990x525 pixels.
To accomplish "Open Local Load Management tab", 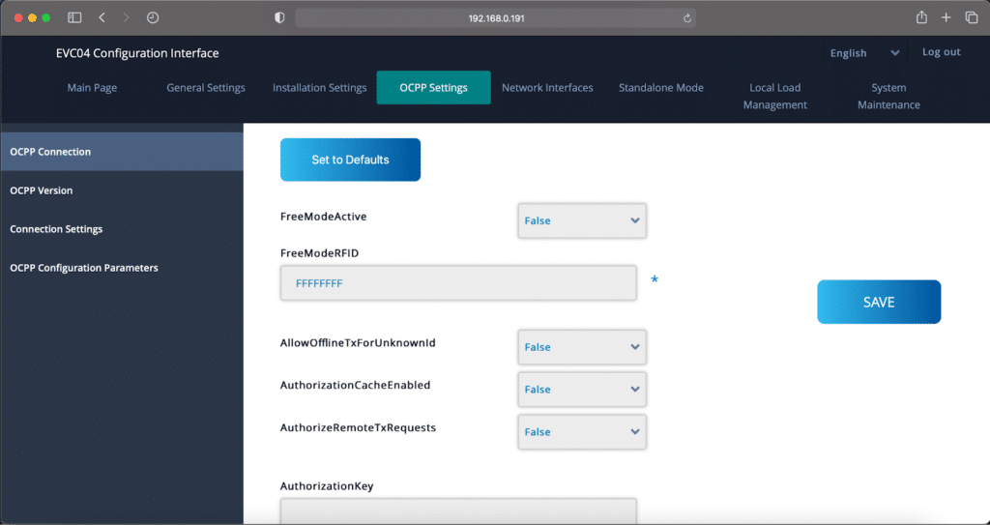I will coord(774,96).
